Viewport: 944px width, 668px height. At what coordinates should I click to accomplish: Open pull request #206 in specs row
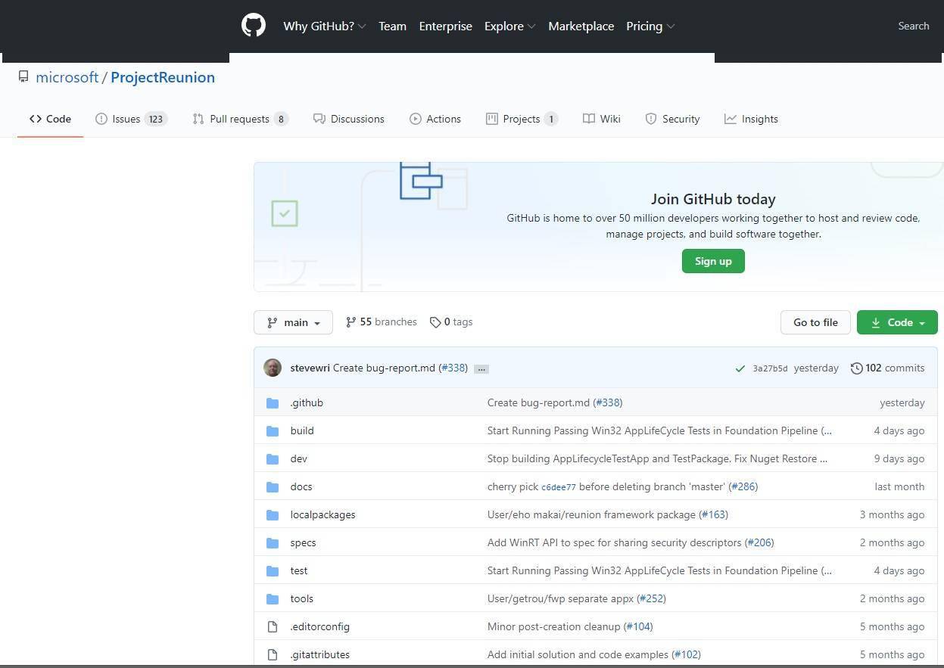[759, 542]
